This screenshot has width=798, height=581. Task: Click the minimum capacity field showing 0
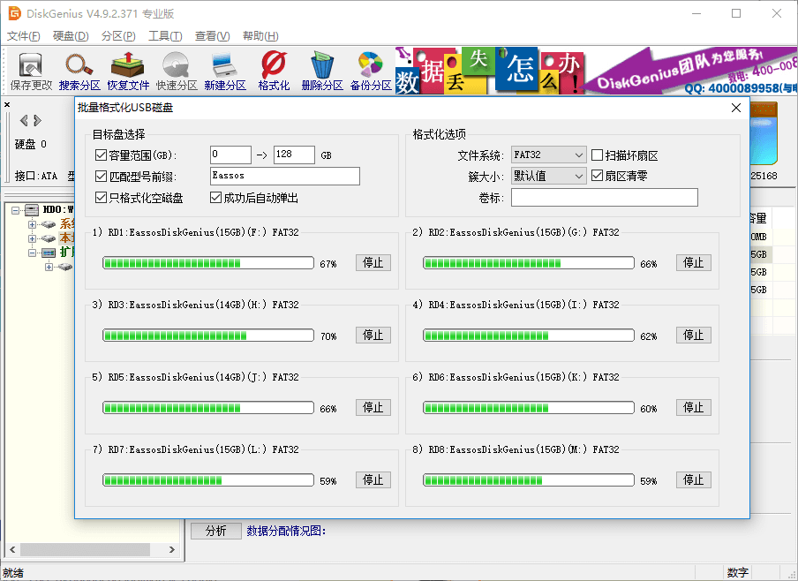[x=230, y=155]
